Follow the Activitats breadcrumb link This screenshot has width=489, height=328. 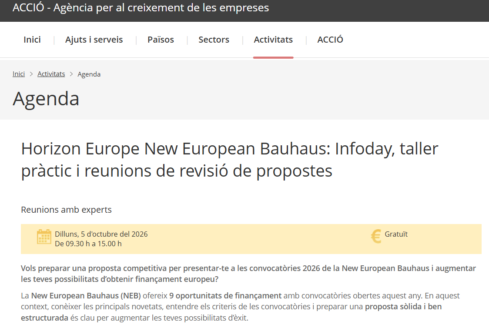click(x=51, y=74)
